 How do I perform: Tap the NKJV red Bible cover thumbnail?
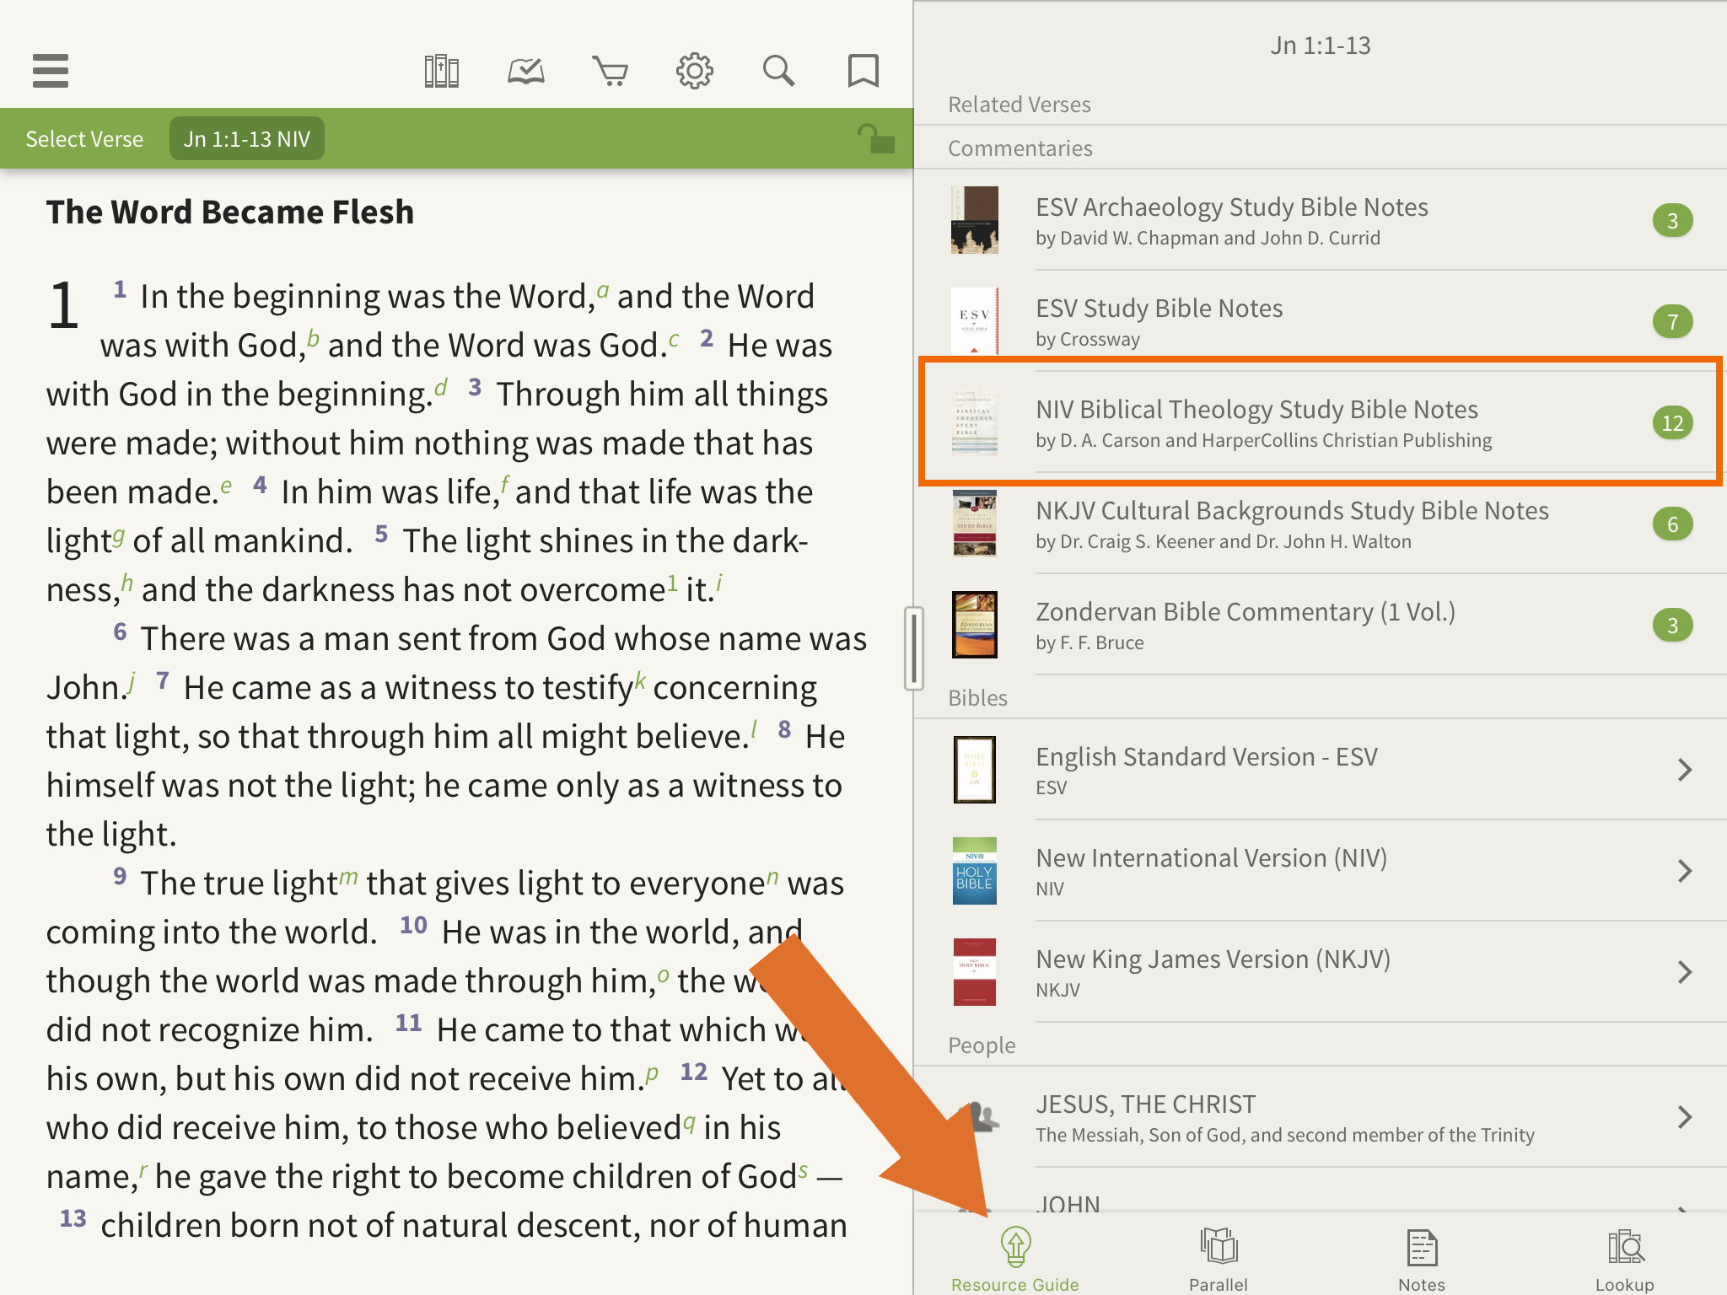tap(974, 972)
